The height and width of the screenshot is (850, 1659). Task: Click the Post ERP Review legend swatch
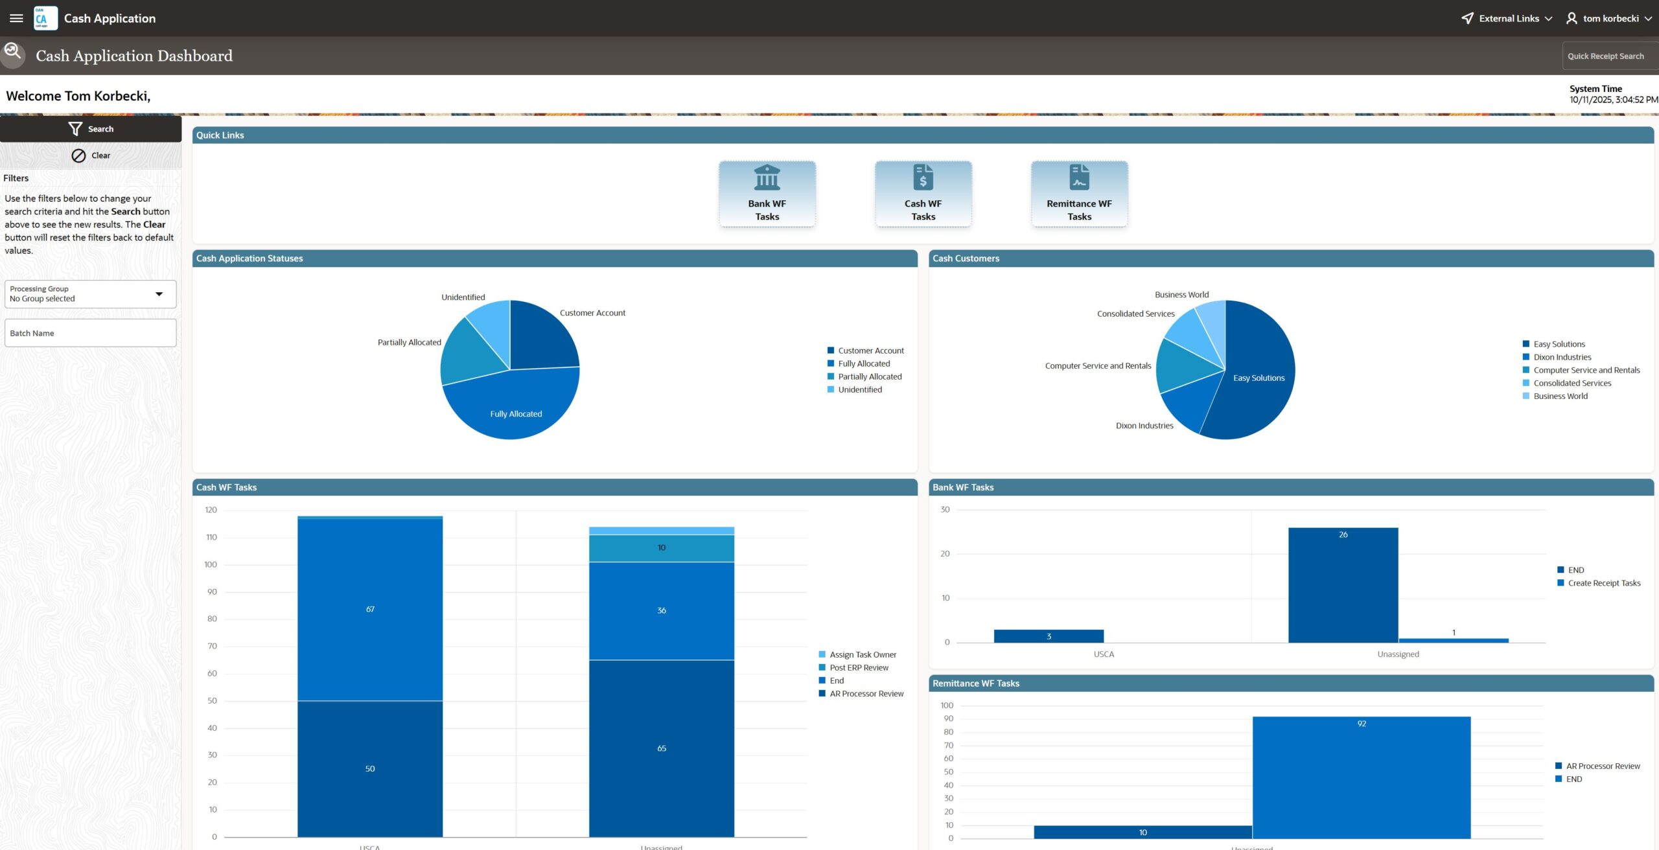coord(822,667)
